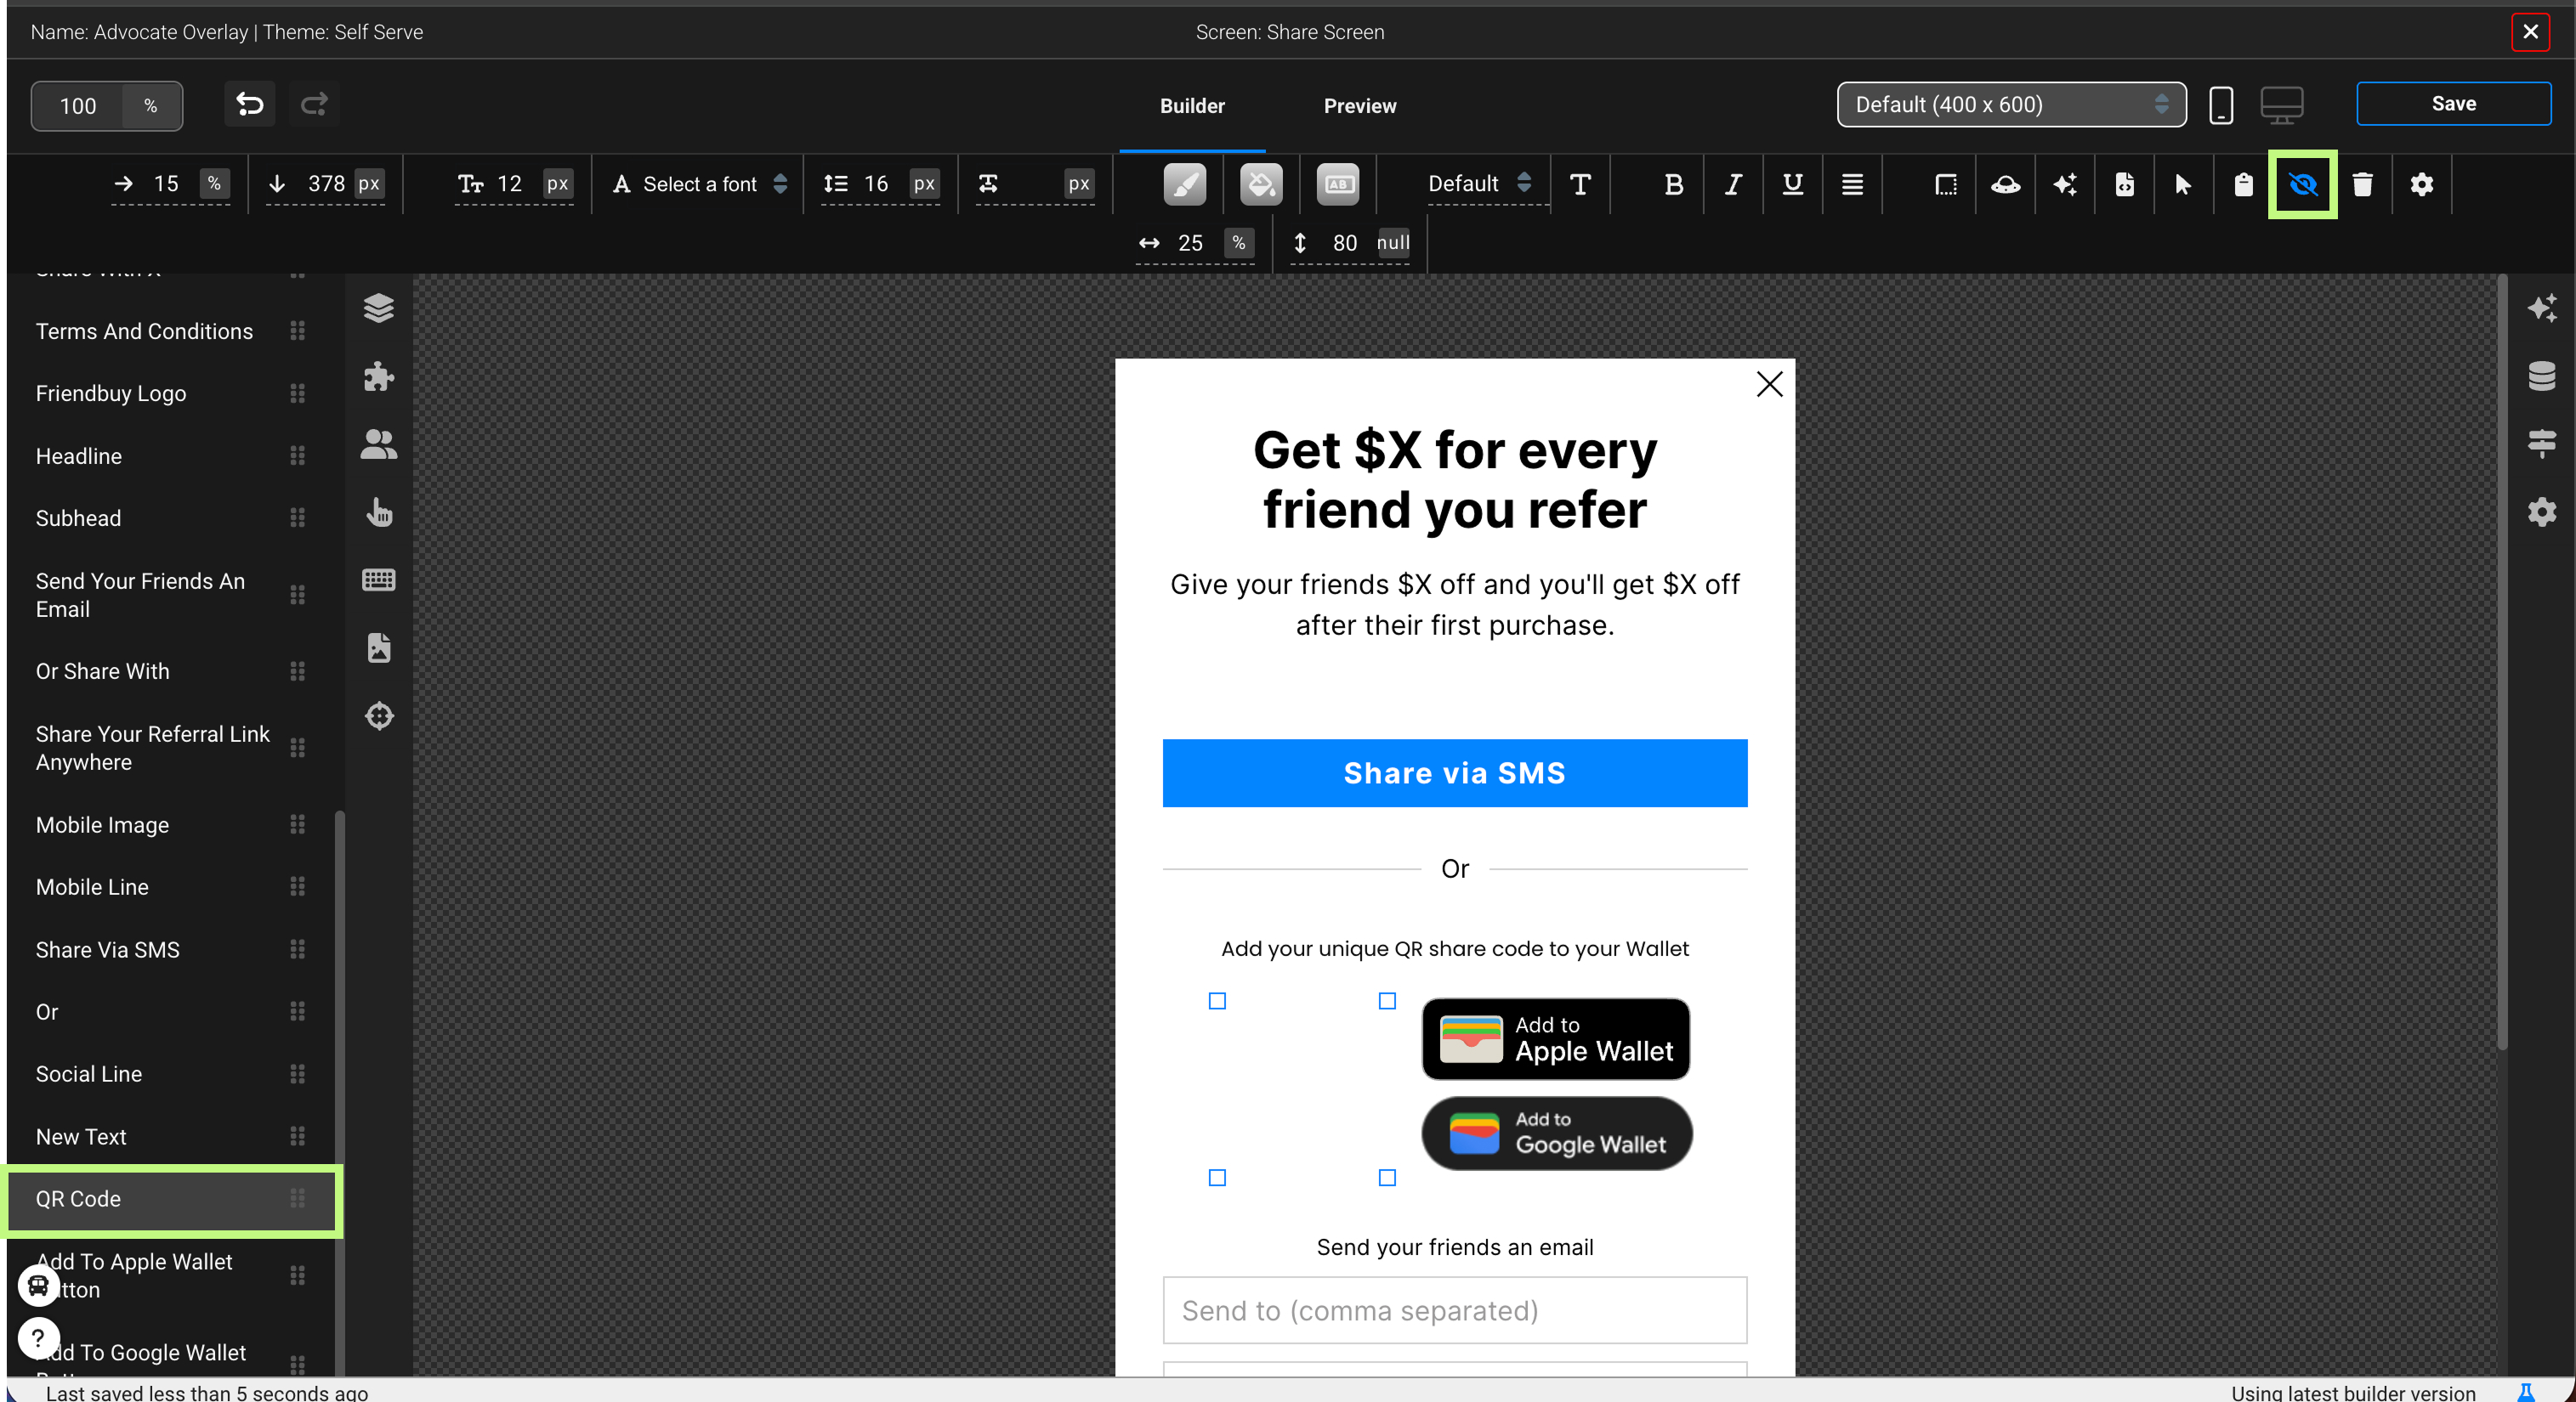Viewport: 2576px width, 1402px height.
Task: Click the Share via SMS button
Action: pos(1454,772)
